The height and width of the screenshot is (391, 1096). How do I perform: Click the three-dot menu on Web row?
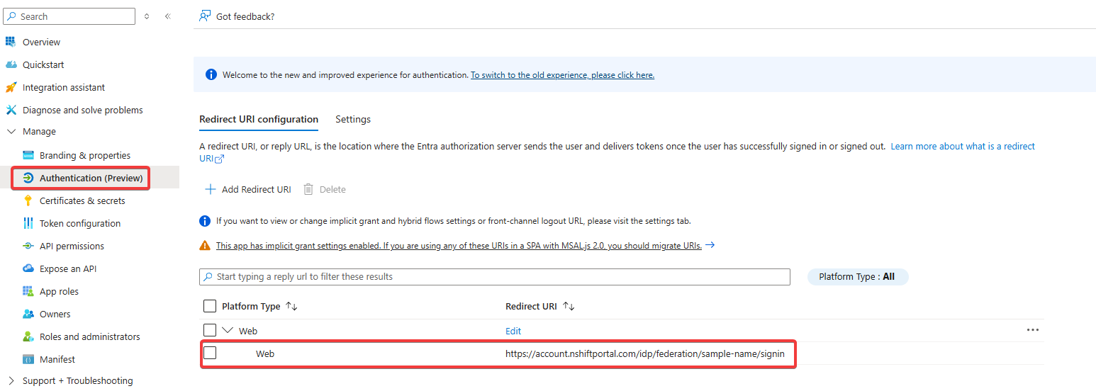1033,330
